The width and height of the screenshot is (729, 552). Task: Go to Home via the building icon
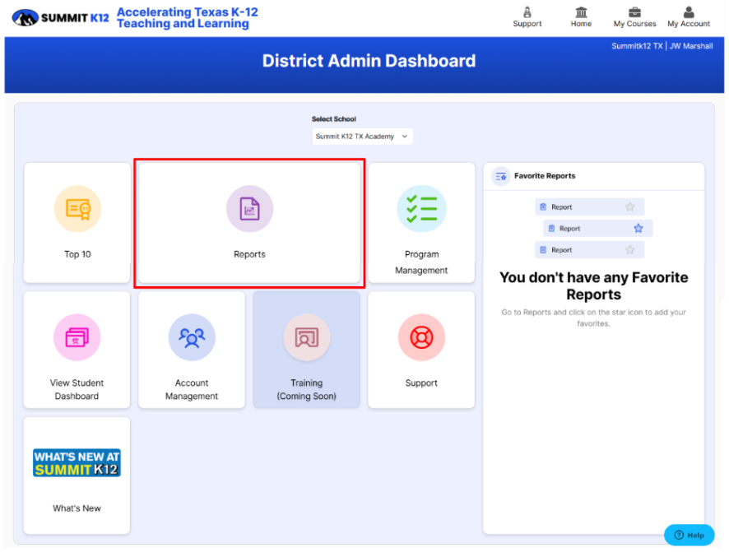click(581, 12)
